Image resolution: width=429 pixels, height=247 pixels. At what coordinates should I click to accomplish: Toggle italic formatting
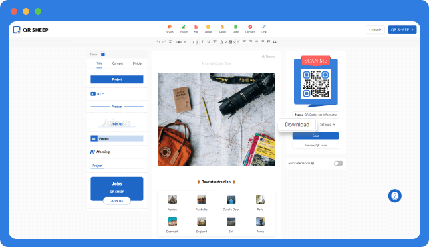point(202,42)
